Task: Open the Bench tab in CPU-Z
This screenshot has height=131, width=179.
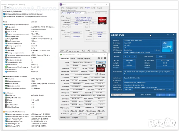Action: coord(93,8)
